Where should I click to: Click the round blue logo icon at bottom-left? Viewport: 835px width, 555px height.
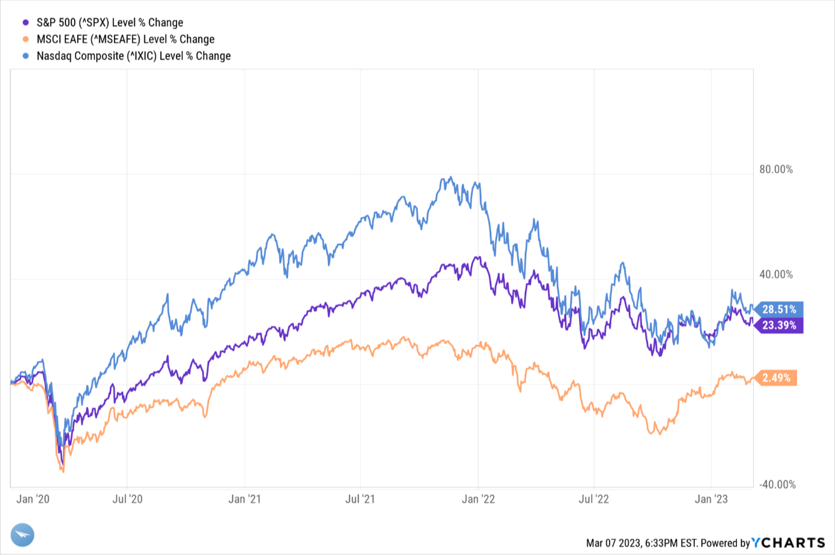click(23, 535)
